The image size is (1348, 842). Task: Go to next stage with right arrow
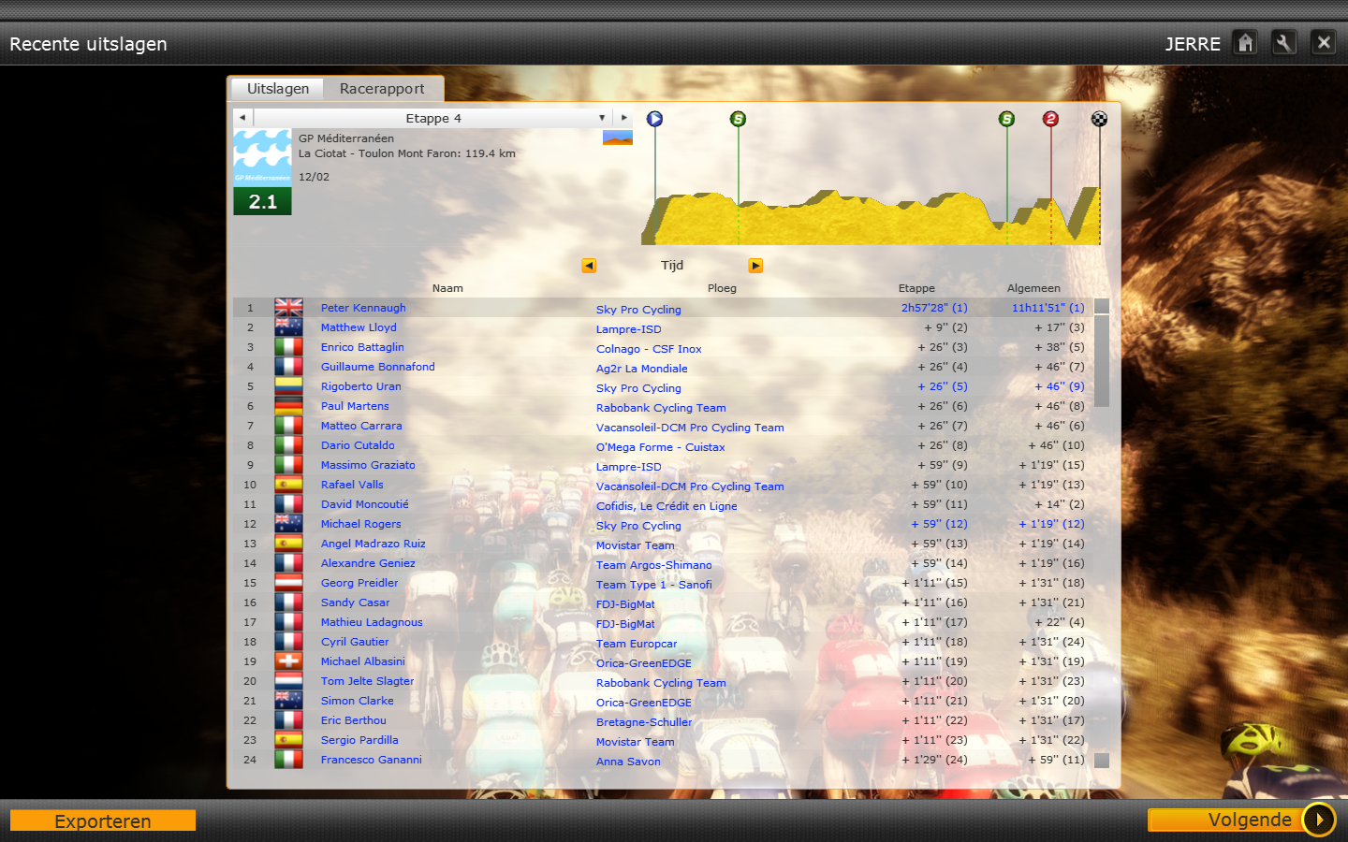point(623,118)
